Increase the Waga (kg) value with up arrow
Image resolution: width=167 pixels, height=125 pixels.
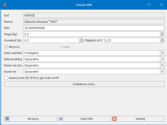(162, 33)
